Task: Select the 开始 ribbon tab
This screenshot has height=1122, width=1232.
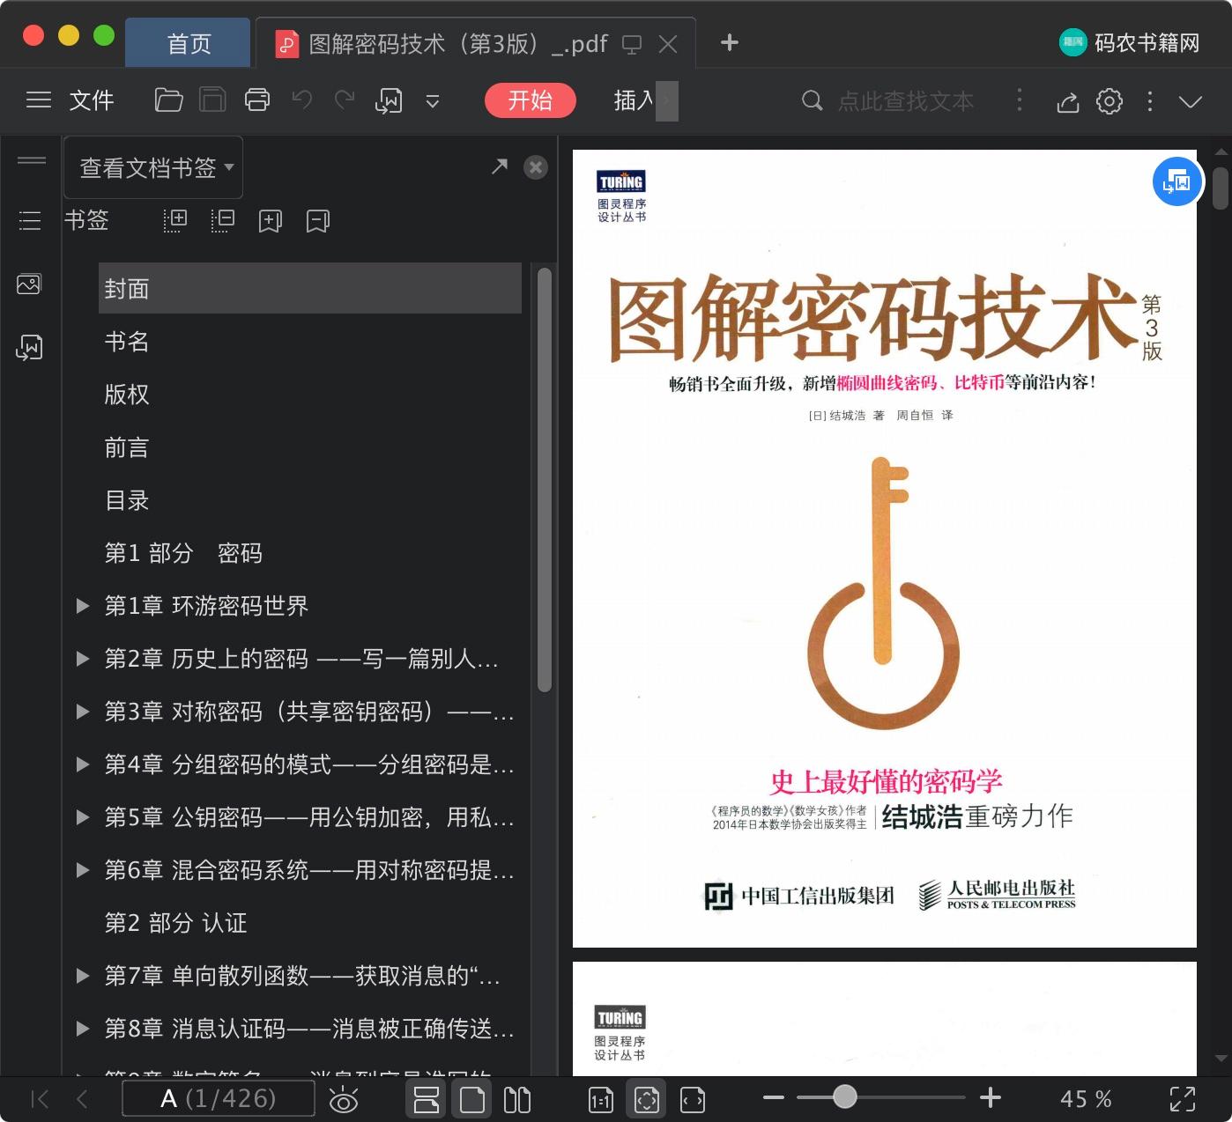Action: click(x=531, y=100)
